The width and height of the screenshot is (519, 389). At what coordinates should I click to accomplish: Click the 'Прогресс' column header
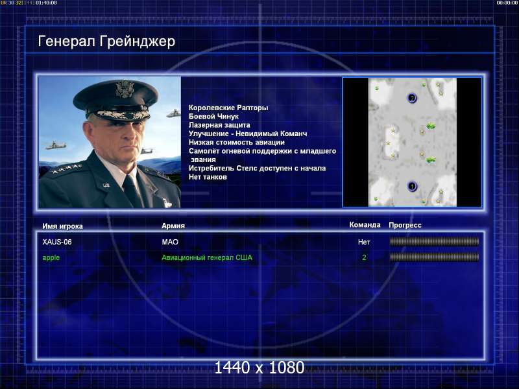pyautogui.click(x=405, y=225)
